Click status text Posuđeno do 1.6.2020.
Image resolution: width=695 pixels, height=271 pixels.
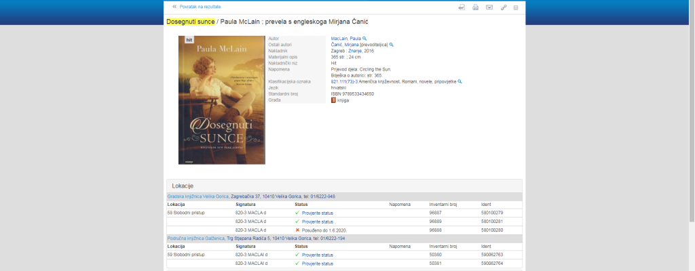324,230
